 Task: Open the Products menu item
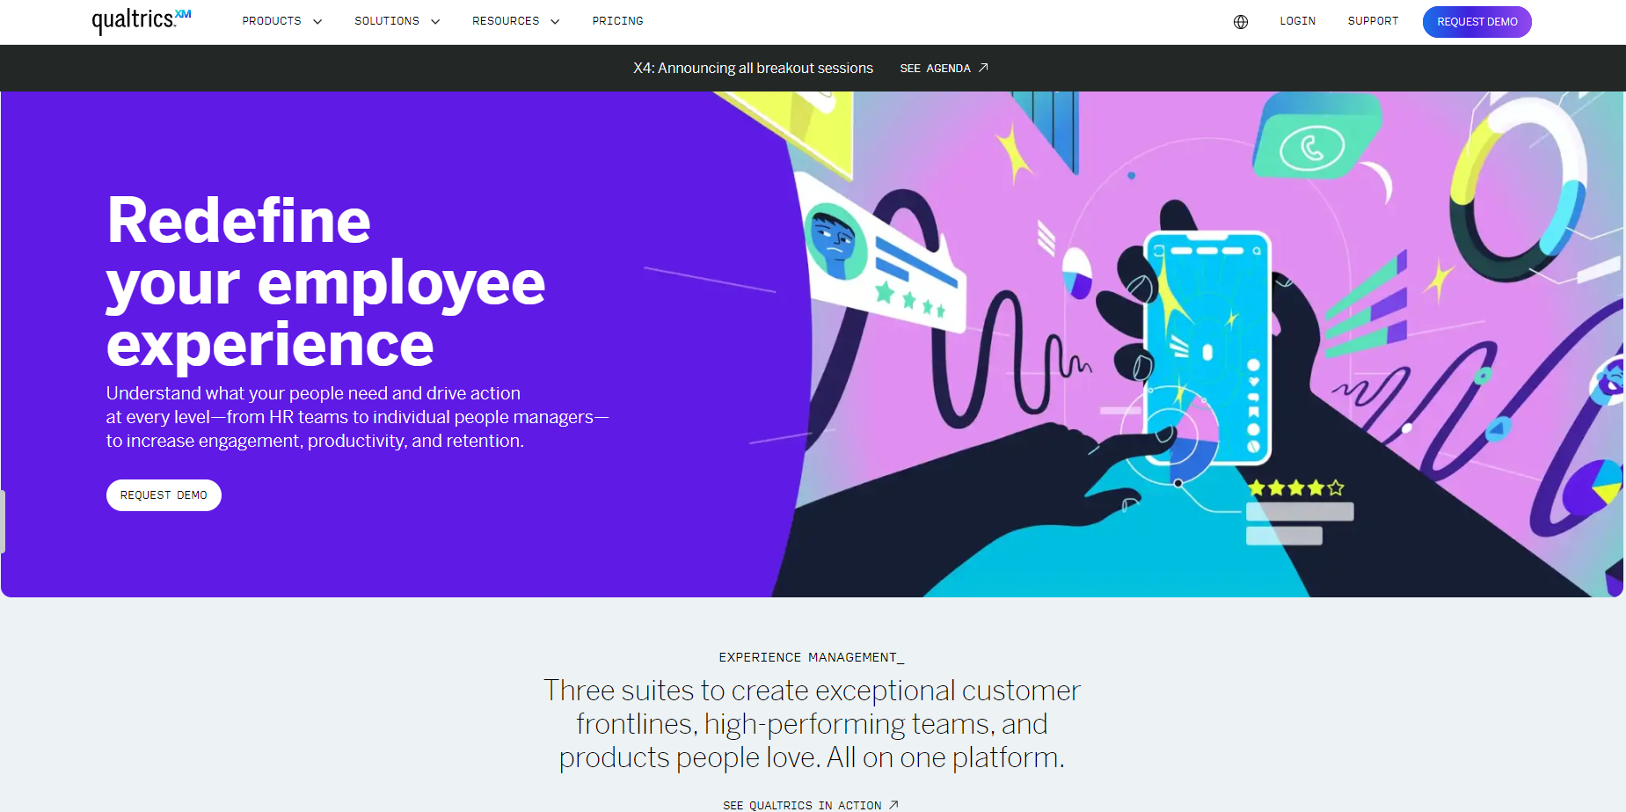point(272,21)
